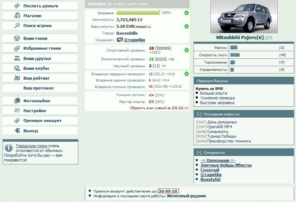Image resolution: width=296 pixels, height=202 pixels.
Task: Click Больше опыта premium bonus
Action: tap(214, 93)
